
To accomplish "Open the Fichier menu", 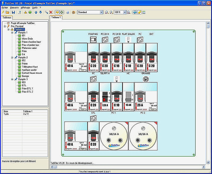I will [5, 8].
